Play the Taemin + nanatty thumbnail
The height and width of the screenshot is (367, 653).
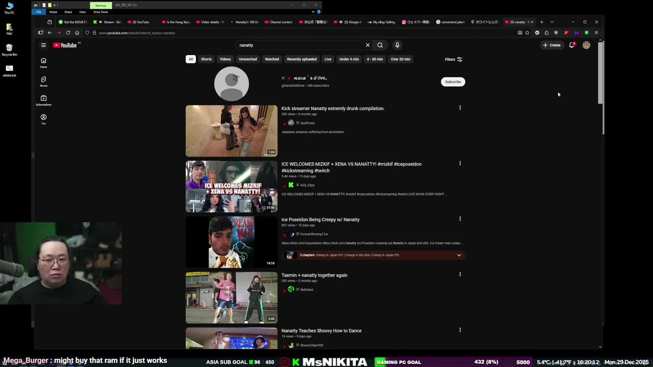tap(232, 298)
